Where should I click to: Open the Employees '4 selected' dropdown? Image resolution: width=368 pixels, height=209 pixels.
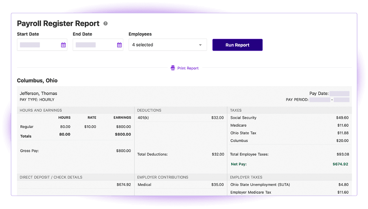167,45
